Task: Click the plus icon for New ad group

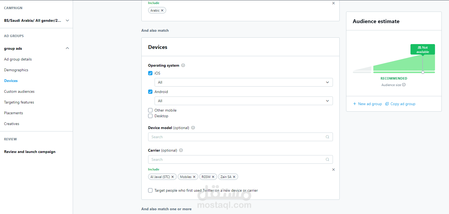Action: (355, 104)
